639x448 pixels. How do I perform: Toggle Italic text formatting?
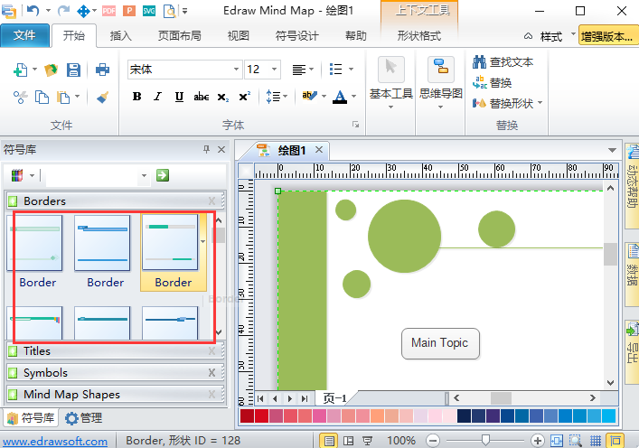tap(158, 97)
